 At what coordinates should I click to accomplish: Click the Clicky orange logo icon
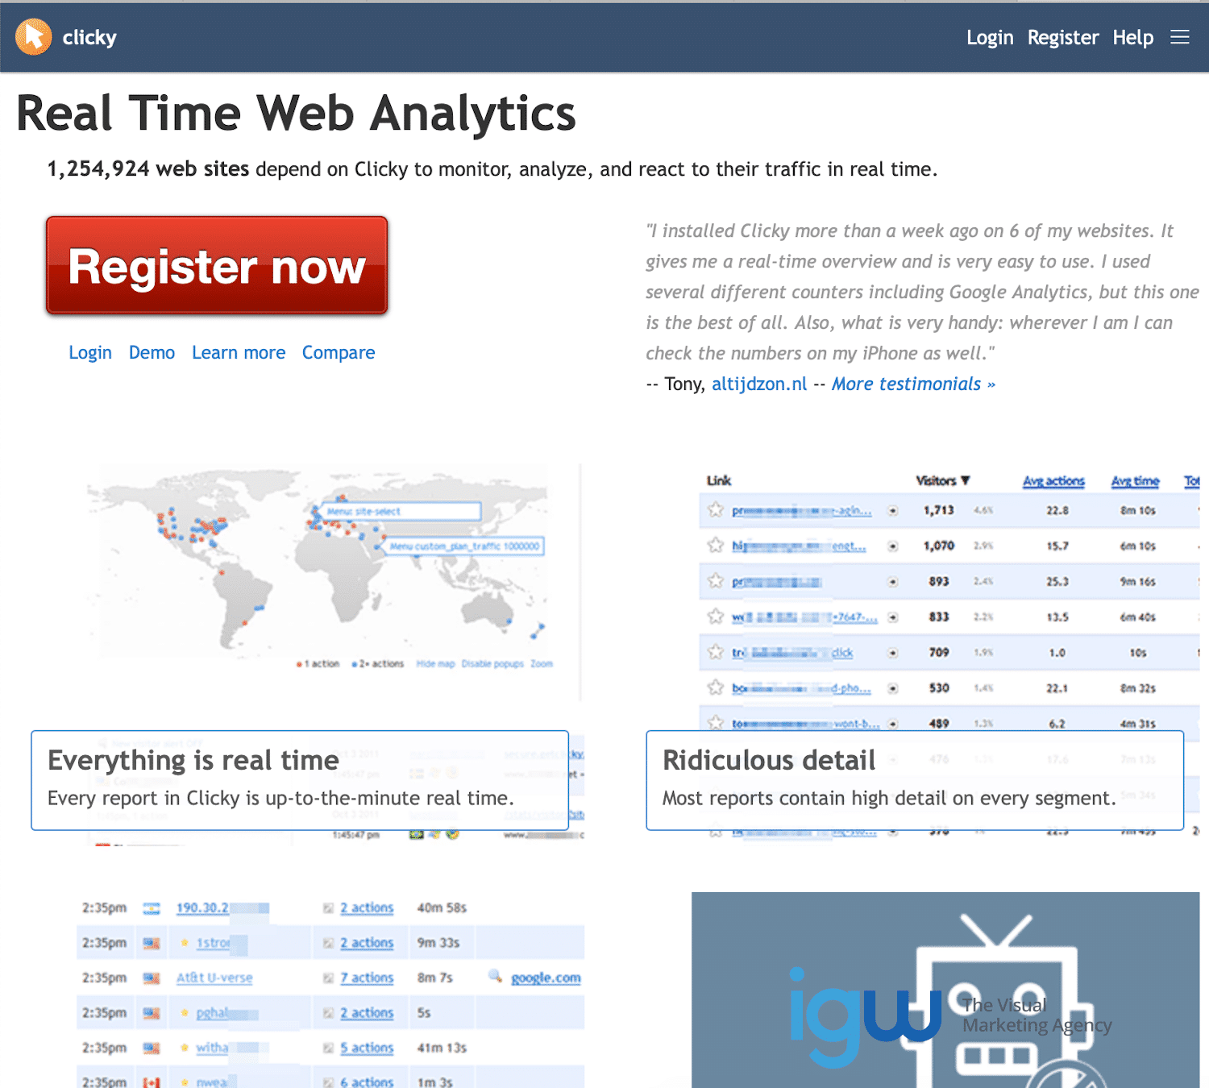[x=34, y=37]
